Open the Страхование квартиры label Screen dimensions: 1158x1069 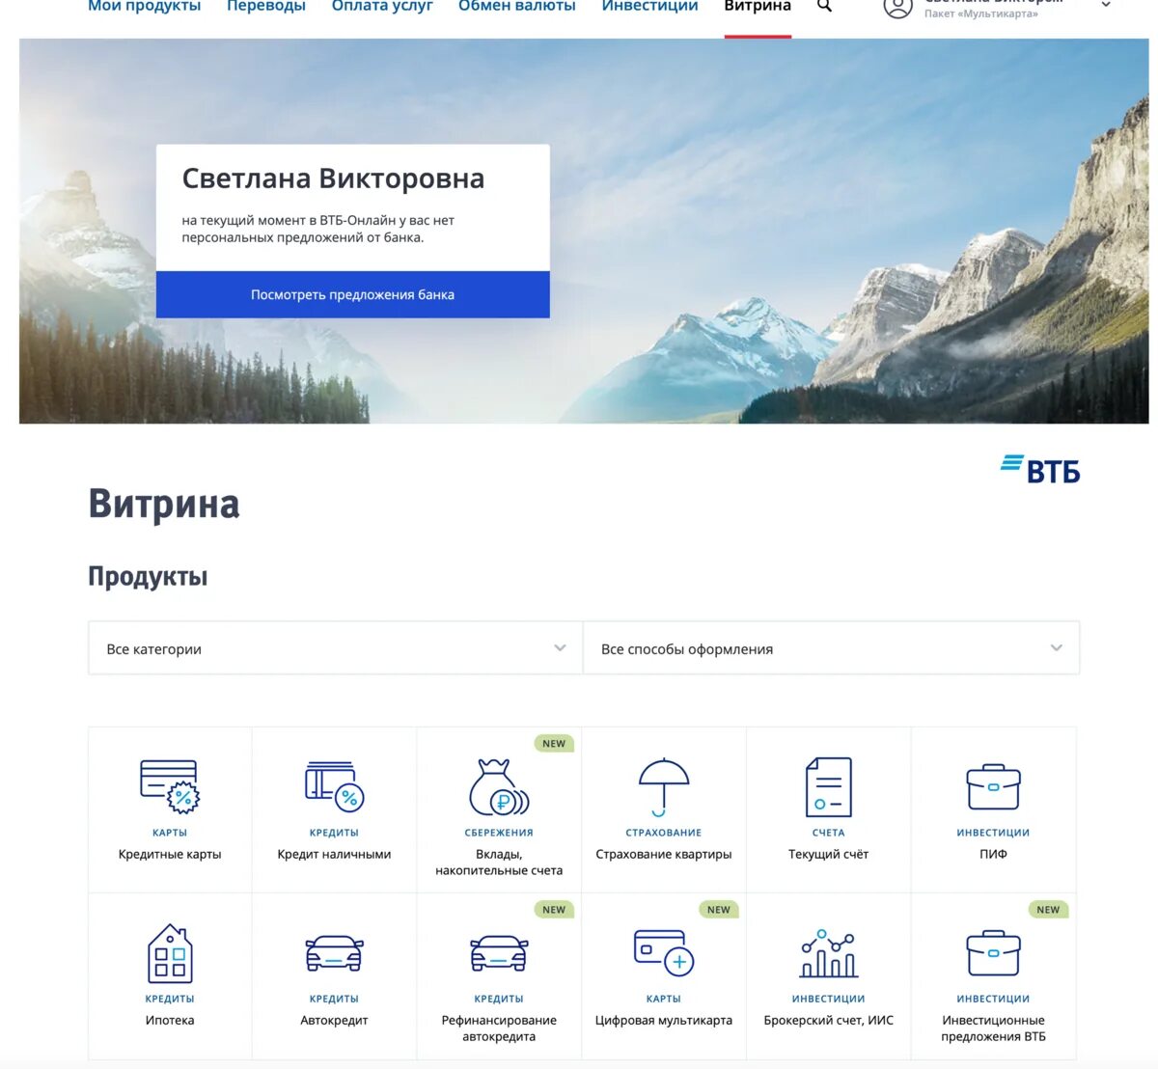click(664, 854)
